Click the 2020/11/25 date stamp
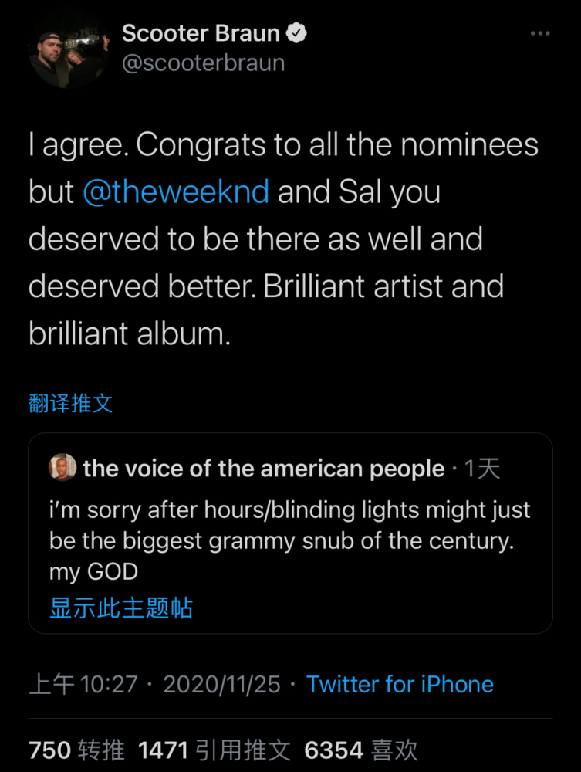Image resolution: width=581 pixels, height=772 pixels. (x=222, y=684)
